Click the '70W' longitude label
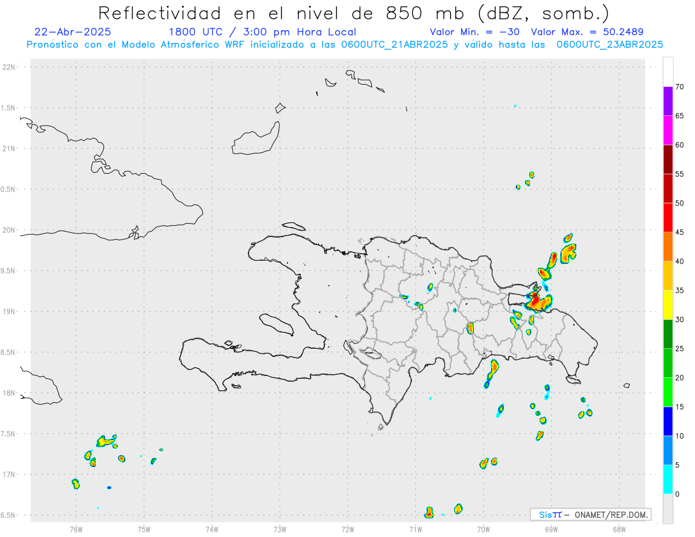 point(484,529)
